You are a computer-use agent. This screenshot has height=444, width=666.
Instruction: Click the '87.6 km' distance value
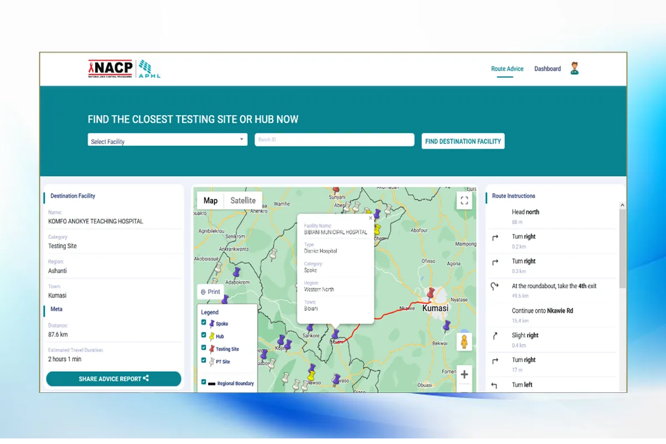pyautogui.click(x=58, y=335)
